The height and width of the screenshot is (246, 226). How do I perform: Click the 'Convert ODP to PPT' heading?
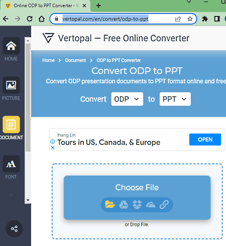(x=137, y=71)
